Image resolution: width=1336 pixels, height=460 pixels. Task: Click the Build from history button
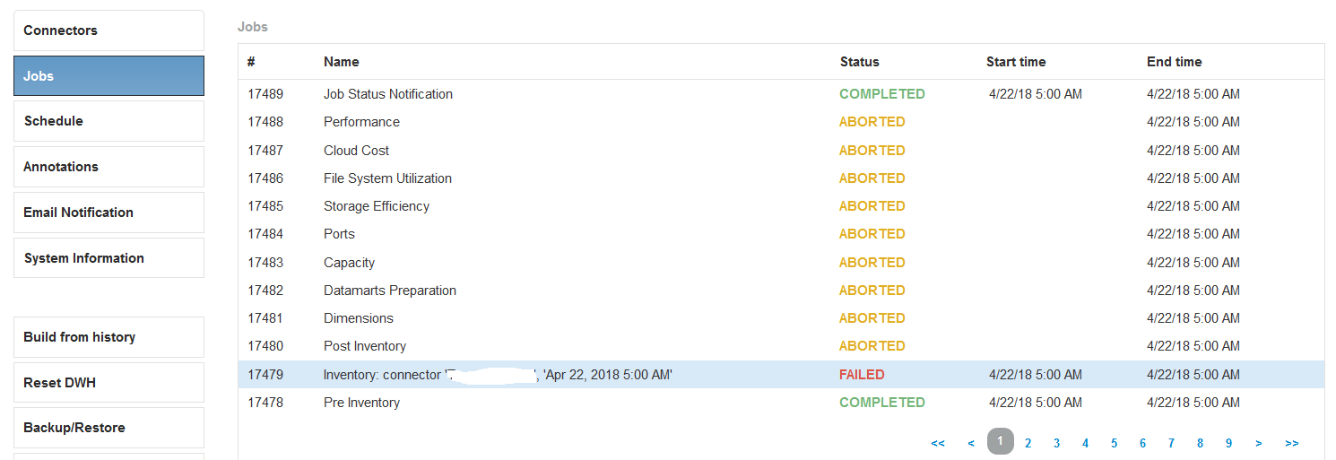[x=108, y=337]
